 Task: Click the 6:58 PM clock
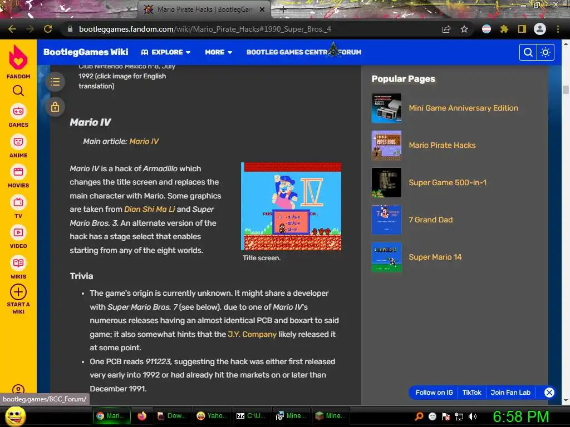coord(520,416)
